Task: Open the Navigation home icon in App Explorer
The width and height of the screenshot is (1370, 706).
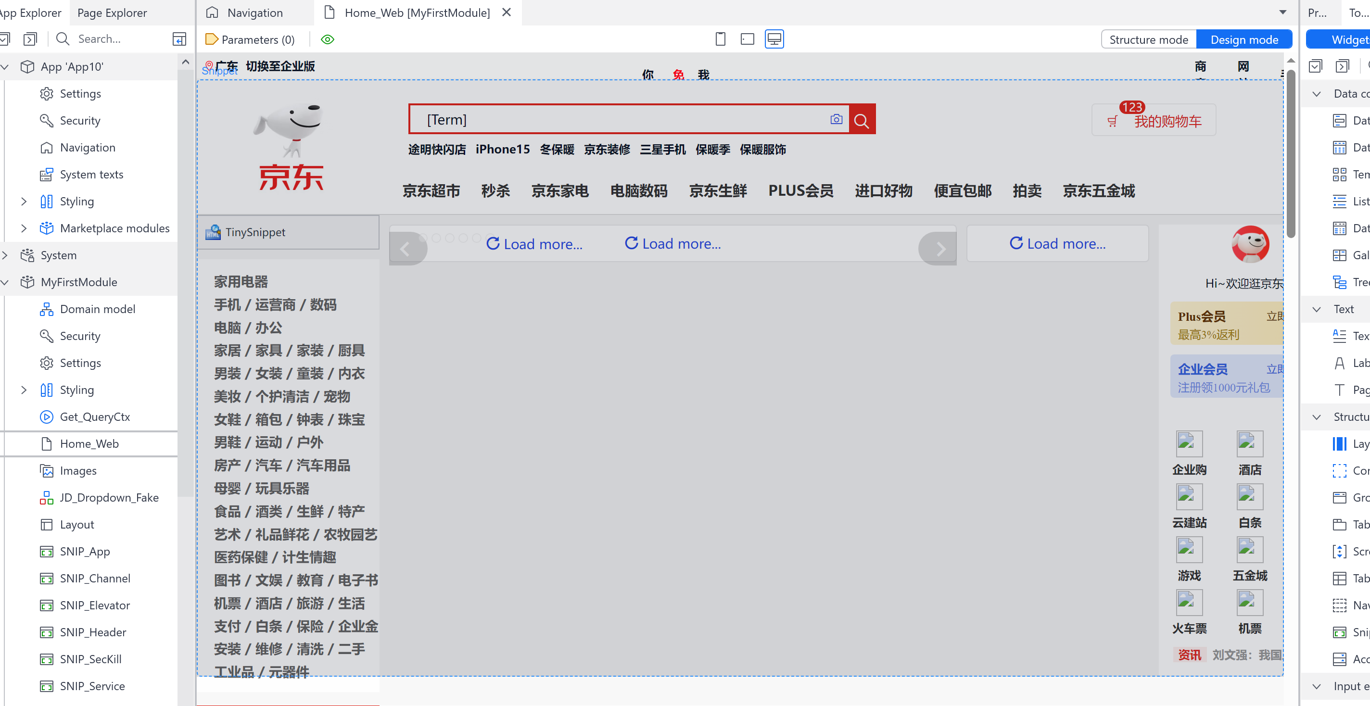Action: click(47, 147)
